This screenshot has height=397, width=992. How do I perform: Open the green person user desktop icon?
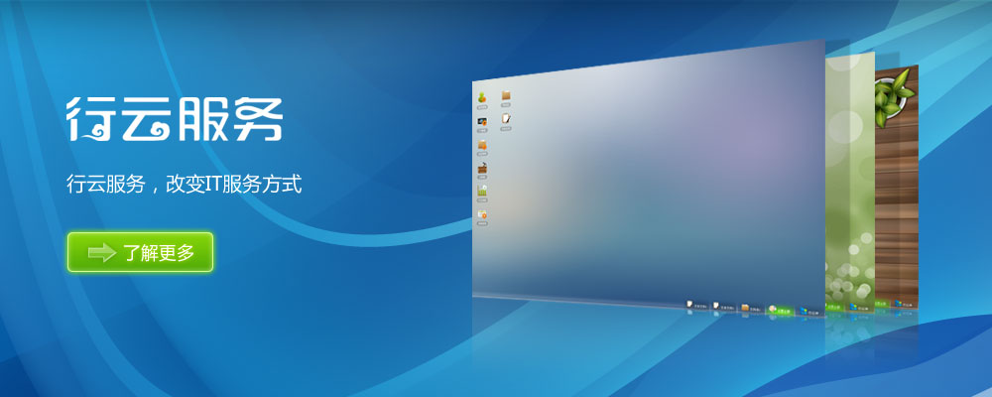[481, 97]
